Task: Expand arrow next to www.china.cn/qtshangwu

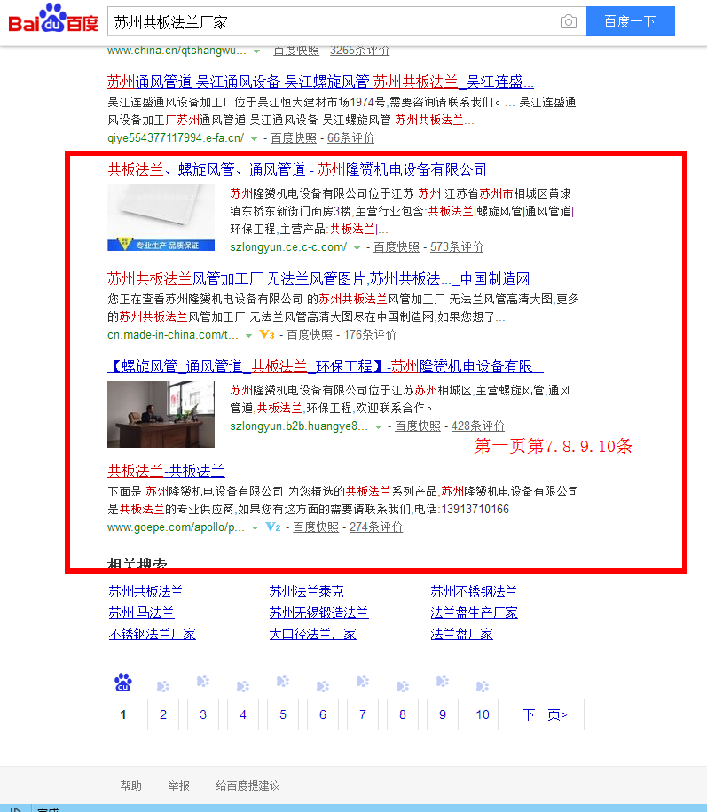Action: point(256,51)
